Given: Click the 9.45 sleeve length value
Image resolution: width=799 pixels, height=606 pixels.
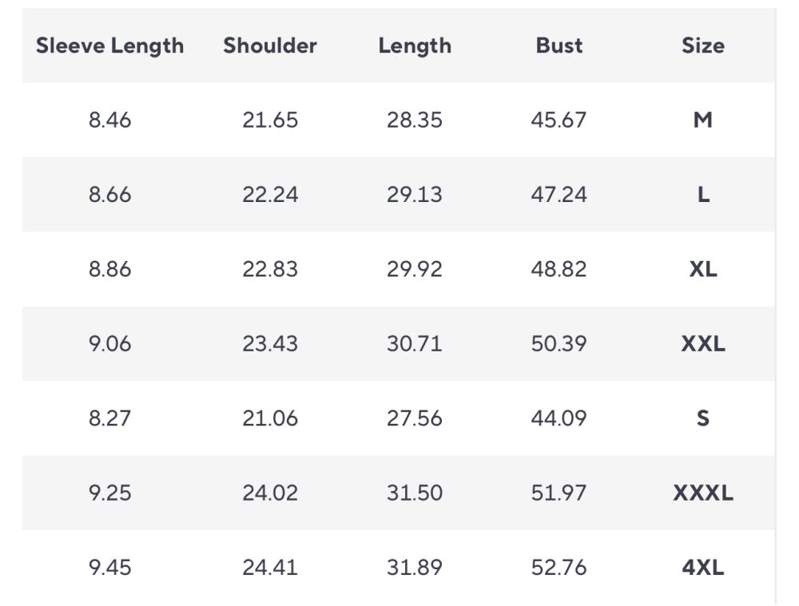Looking at the screenshot, I should 109,568.
